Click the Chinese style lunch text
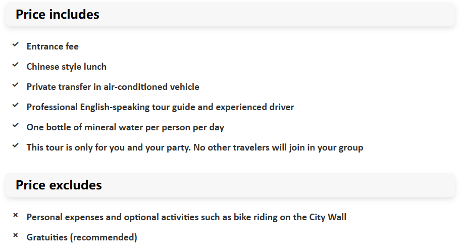This screenshot has height=249, width=464. (67, 67)
